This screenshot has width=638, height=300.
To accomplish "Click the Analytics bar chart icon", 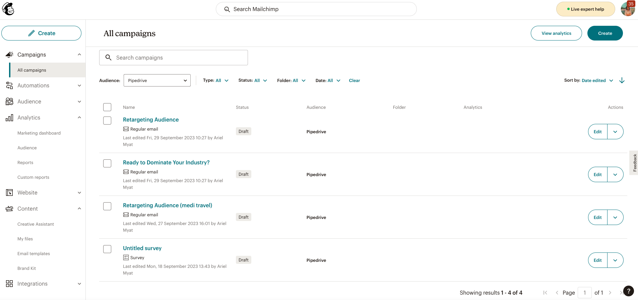I will [x=9, y=118].
